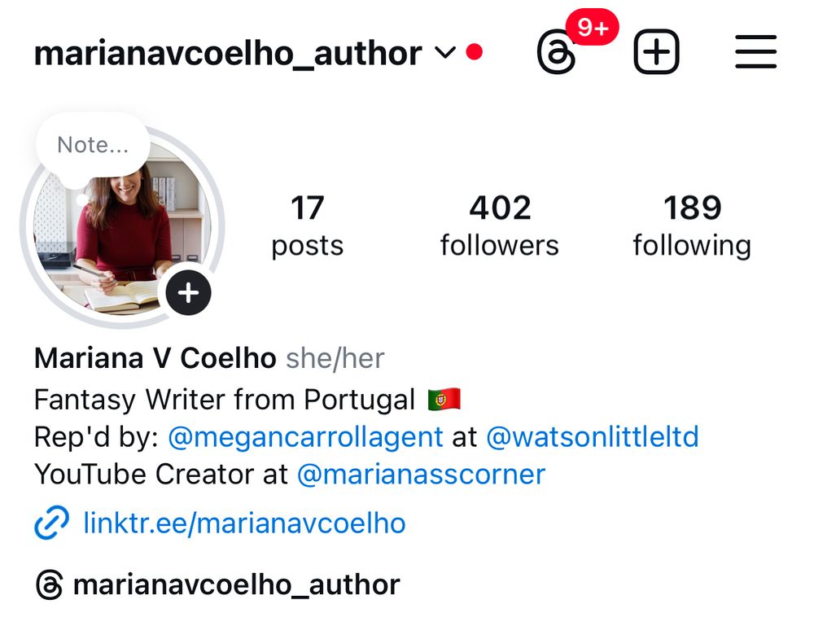This screenshot has height=626, width=814.
Task: Click the red notification dot by username
Action: tap(475, 52)
